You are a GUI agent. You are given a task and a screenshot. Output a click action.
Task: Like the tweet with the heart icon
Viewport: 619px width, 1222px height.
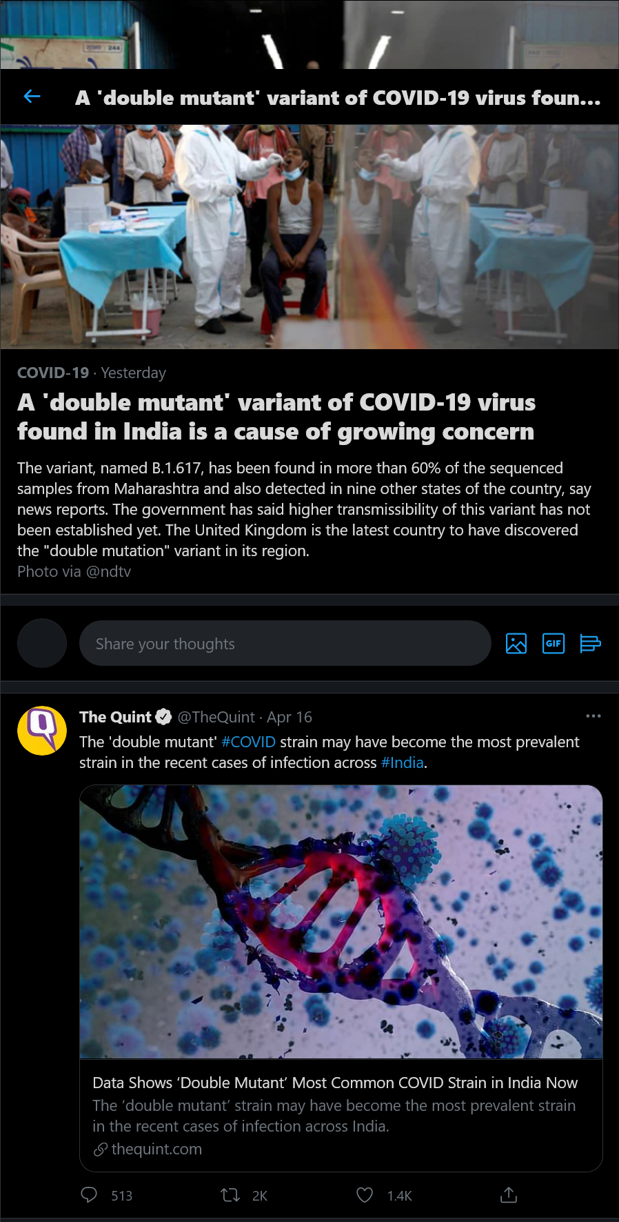coord(365,1195)
